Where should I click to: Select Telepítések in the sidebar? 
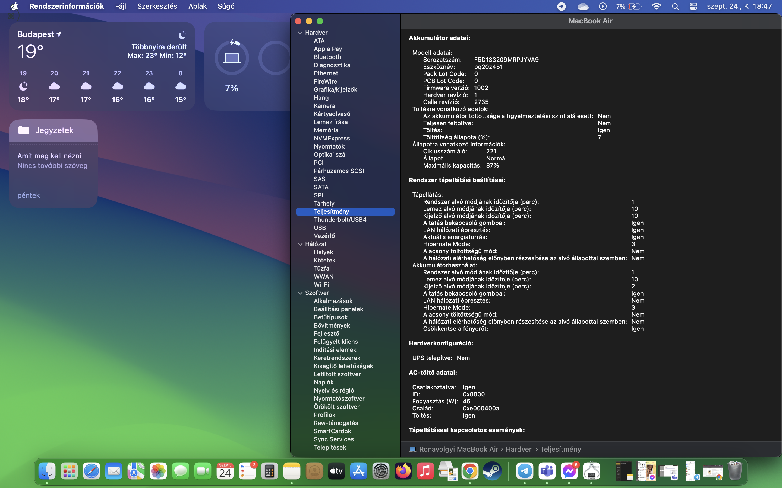tap(345, 447)
